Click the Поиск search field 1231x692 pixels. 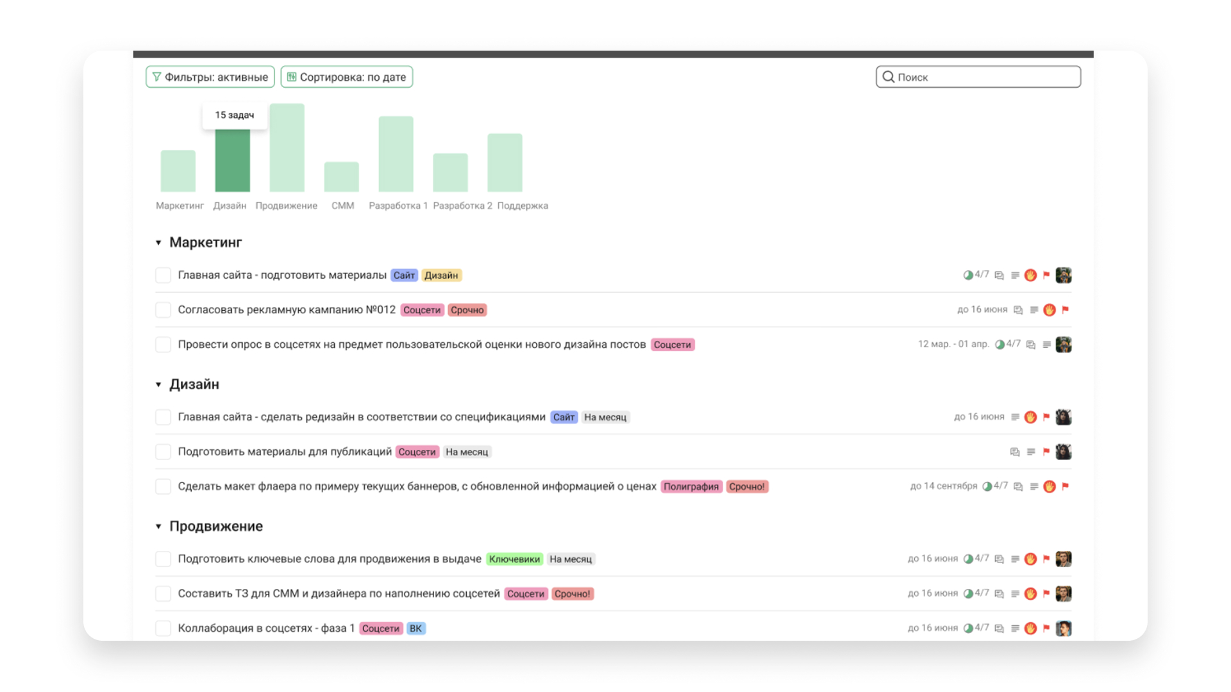coord(978,77)
